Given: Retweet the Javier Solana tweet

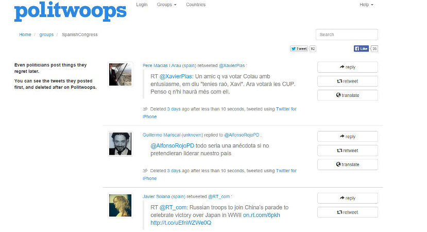Looking at the screenshot, I should (x=348, y=212).
